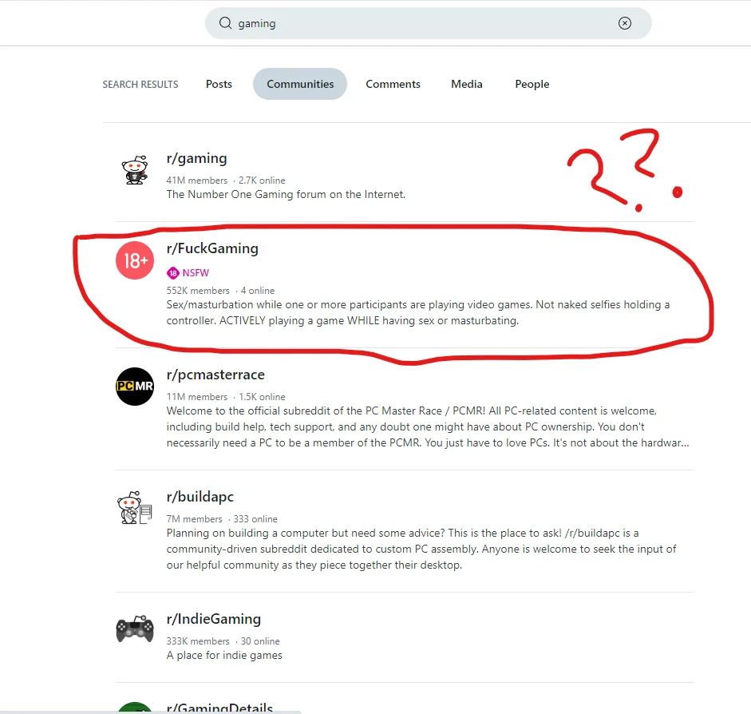Clear the search field with X icon
Screen dimensions: 751x714
[x=625, y=23]
